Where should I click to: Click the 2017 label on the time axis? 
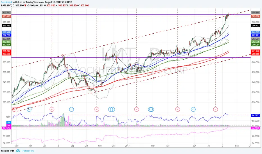(128, 146)
